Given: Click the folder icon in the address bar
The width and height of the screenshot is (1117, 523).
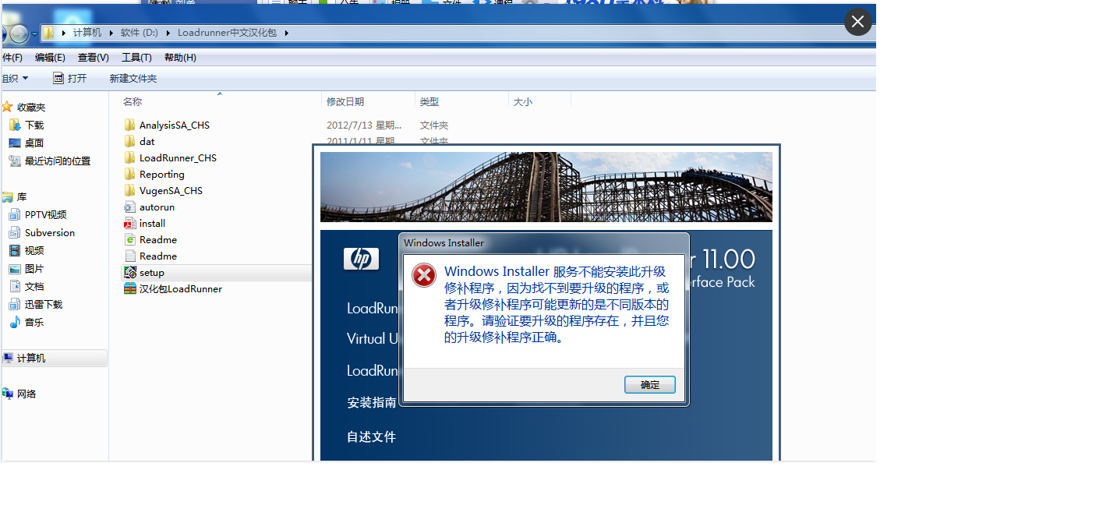Looking at the screenshot, I should [x=48, y=33].
